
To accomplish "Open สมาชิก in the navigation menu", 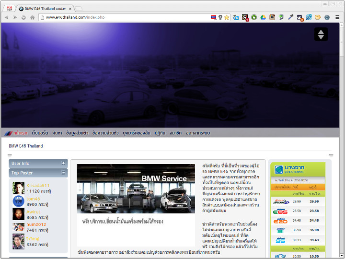I will click(175, 133).
